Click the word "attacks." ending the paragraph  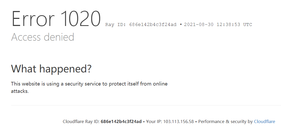click(x=20, y=92)
